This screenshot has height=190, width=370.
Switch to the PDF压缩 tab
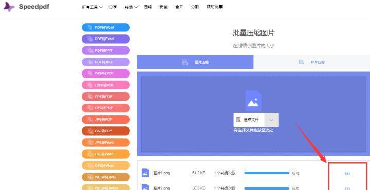(311, 62)
